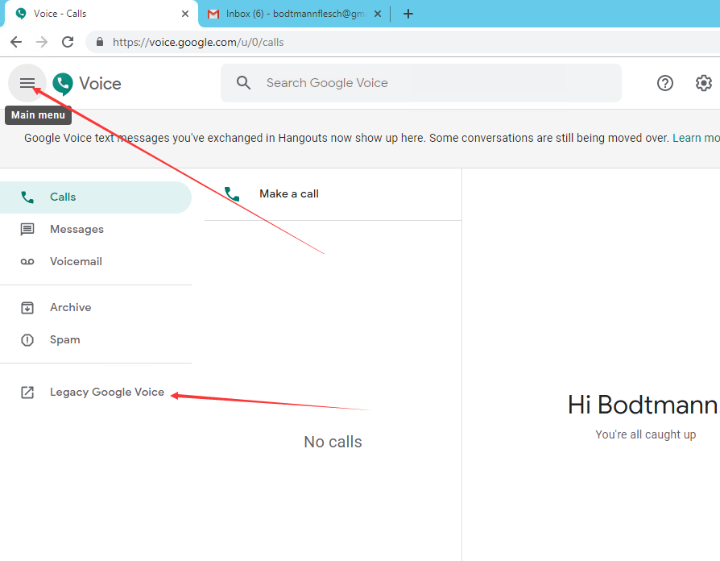Open Legacy Google Voice link
This screenshot has height=561, width=720.
pos(96,393)
